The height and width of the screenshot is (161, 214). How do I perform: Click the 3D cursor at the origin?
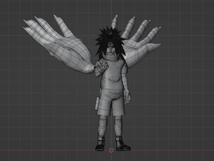111,150
